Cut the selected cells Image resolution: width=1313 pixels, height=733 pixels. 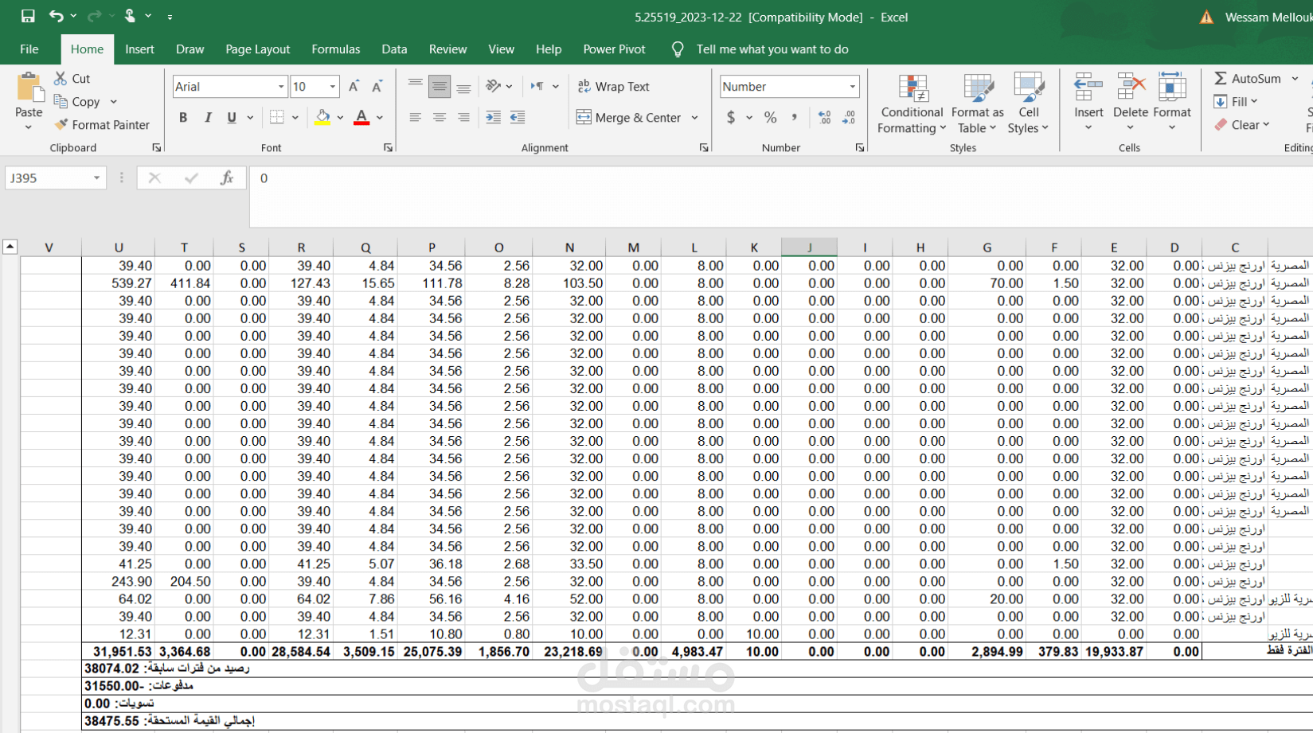point(72,78)
